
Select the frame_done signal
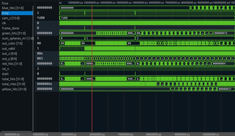10,28
